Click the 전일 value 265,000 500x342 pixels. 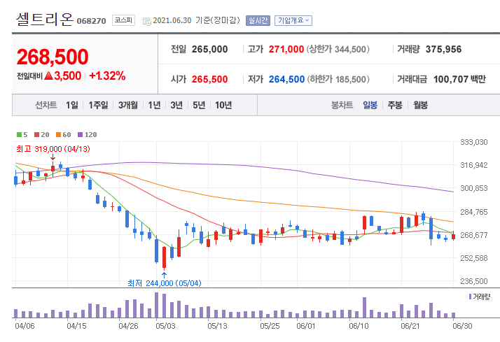210,50
